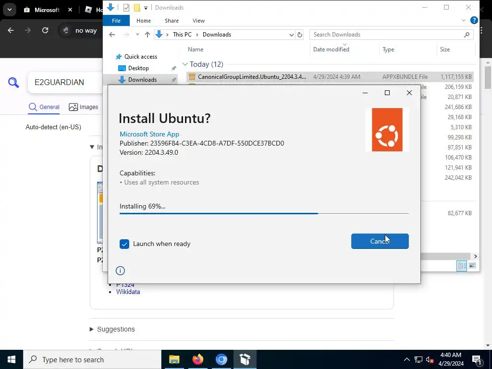This screenshot has width=492, height=369.
Task: Click the search magnifier in Explorer
Action: tap(467, 35)
